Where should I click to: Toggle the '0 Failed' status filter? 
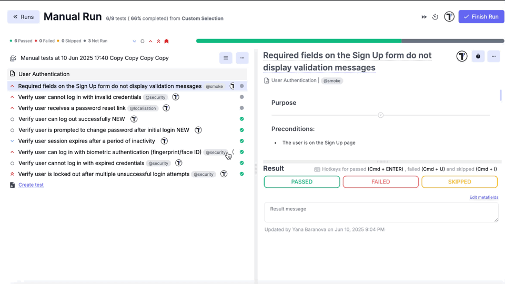pos(45,41)
